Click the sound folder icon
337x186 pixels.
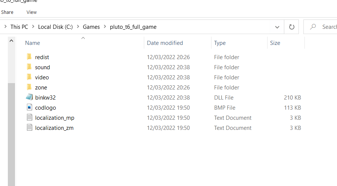[x=29, y=67]
